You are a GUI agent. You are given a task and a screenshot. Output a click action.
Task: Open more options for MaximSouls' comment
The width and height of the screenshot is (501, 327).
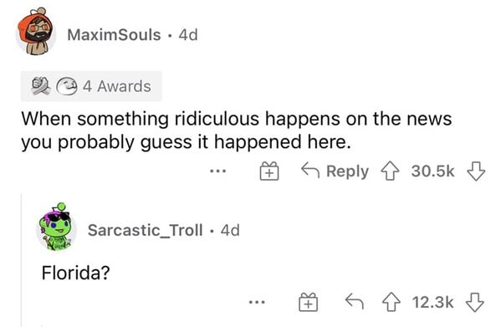pos(218,171)
